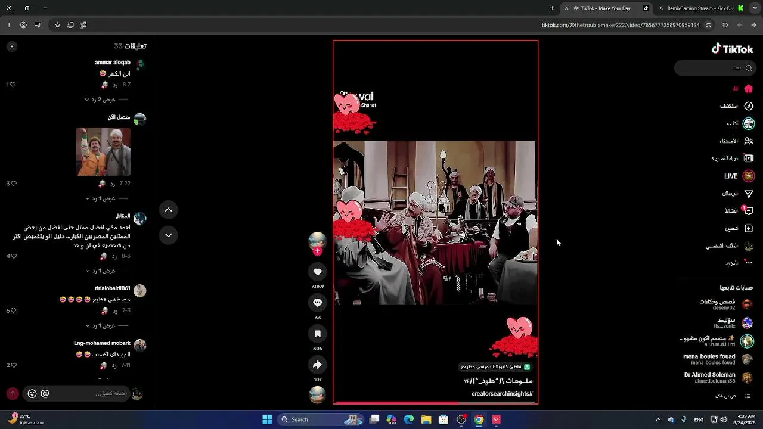Viewport: 763px width, 429px height.
Task: Reload the page
Action: 725,25
